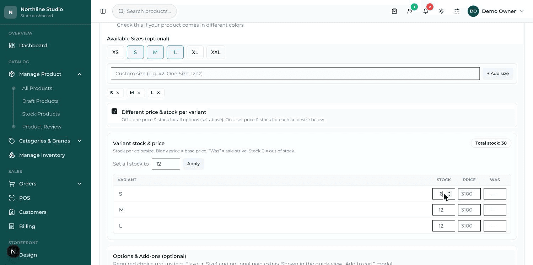Focus the Search products field
This screenshot has height=265, width=533.
145,11
